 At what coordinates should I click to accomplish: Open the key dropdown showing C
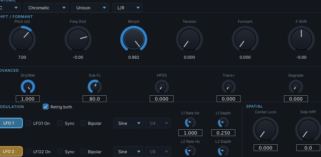coord(10,8)
